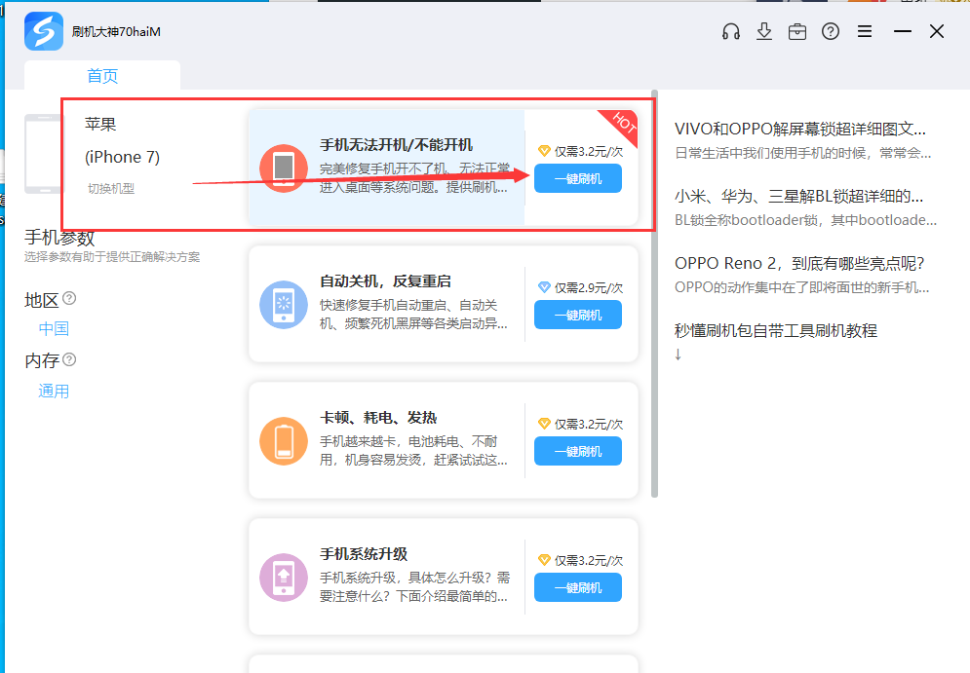Open the hamburger menu icon
The height and width of the screenshot is (673, 970).
click(865, 31)
